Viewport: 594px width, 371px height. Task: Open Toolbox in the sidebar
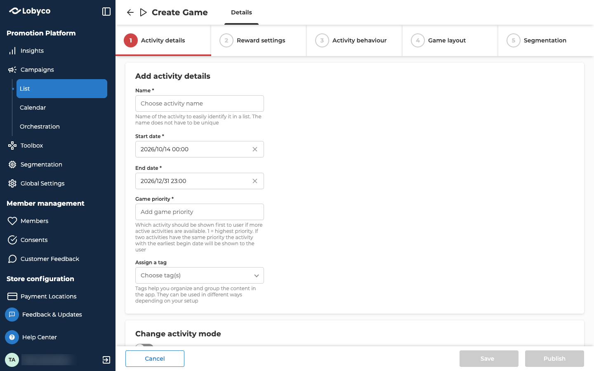[x=58, y=146]
